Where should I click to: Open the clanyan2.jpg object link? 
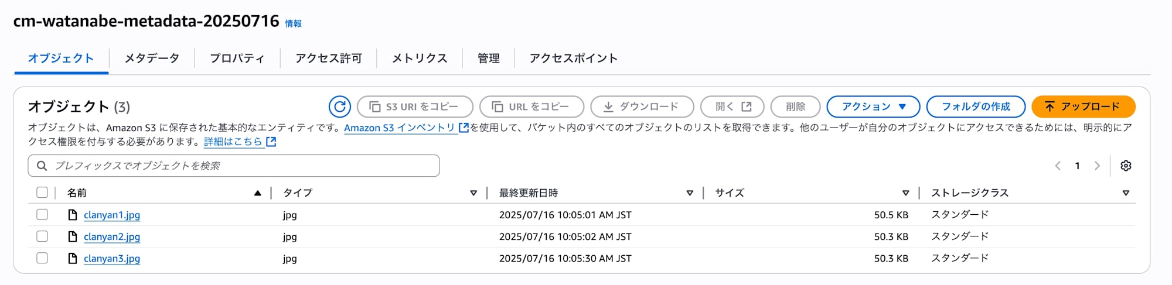[112, 236]
